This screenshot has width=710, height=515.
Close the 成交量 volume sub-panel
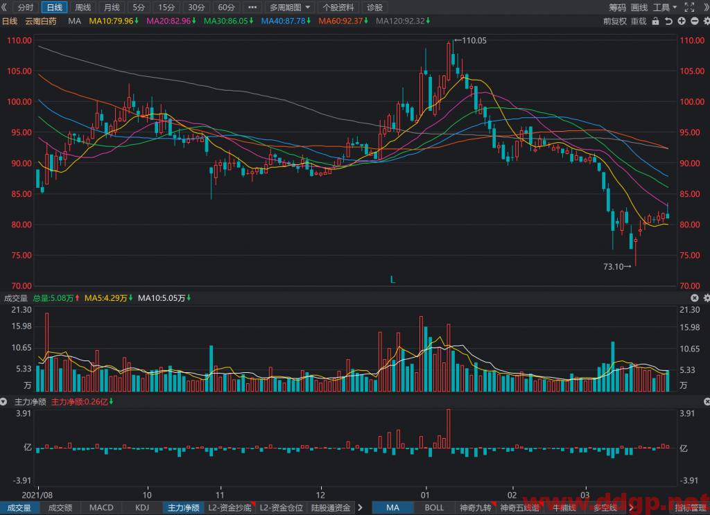click(x=695, y=298)
